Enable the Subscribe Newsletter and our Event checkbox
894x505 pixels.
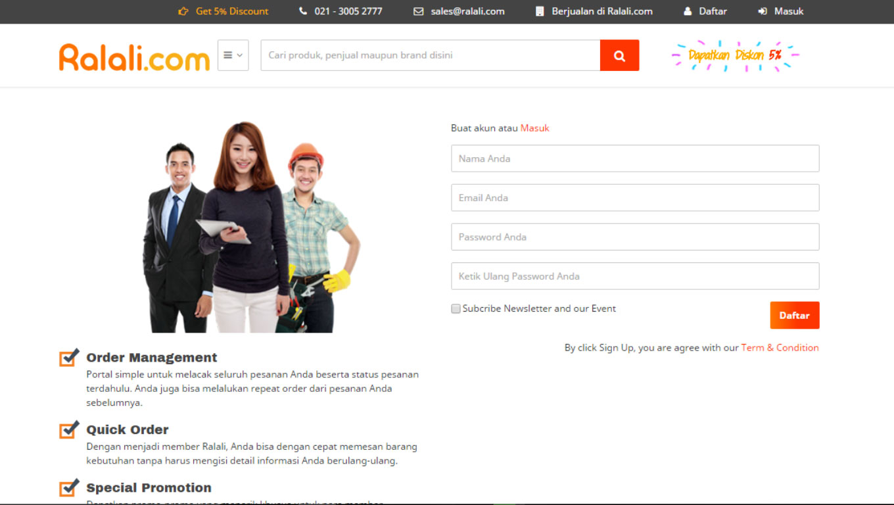[456, 308]
